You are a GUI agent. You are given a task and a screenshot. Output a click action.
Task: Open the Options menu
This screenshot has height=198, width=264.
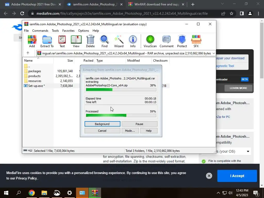point(84,31)
